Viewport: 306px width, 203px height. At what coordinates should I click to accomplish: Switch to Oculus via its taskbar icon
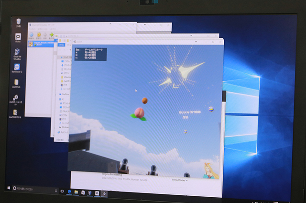click(97, 193)
